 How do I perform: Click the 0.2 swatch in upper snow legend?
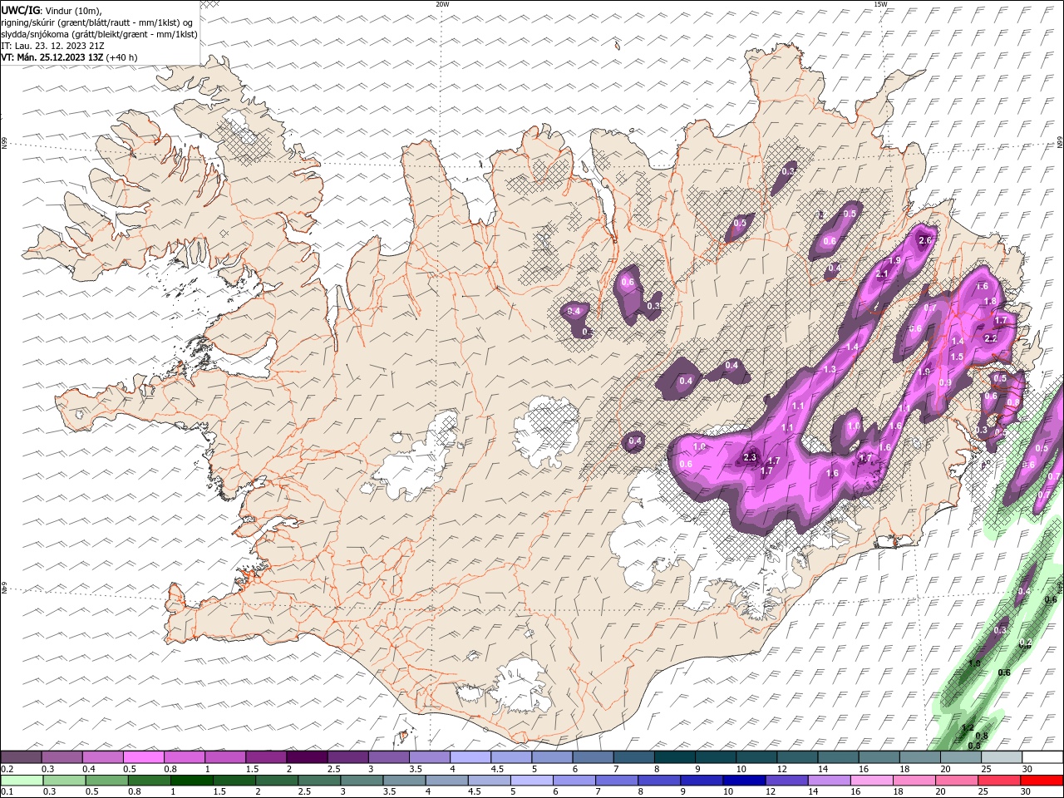pyautogui.click(x=21, y=757)
